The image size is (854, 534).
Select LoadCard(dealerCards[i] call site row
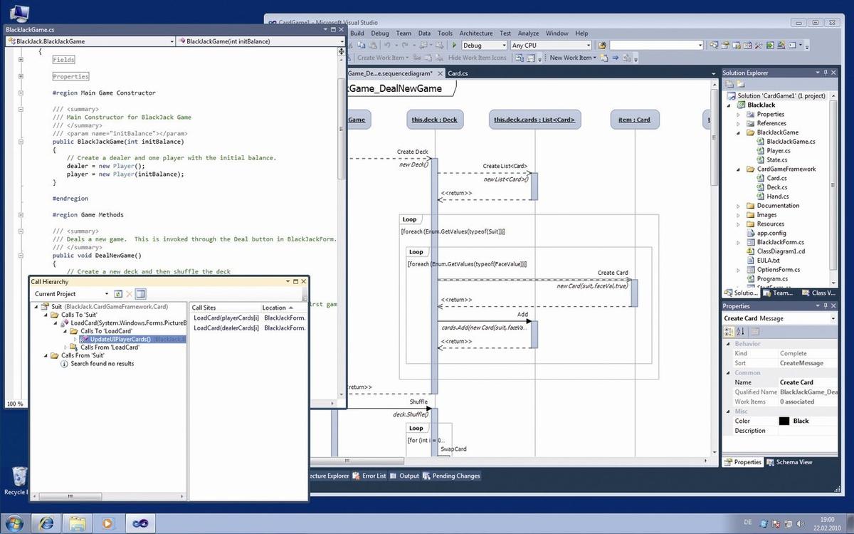249,328
